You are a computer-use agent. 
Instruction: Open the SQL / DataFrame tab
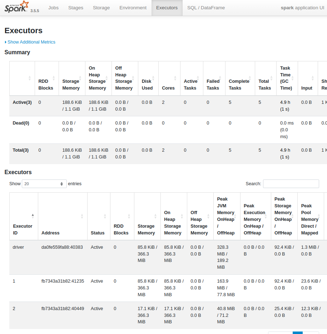pos(206,7)
